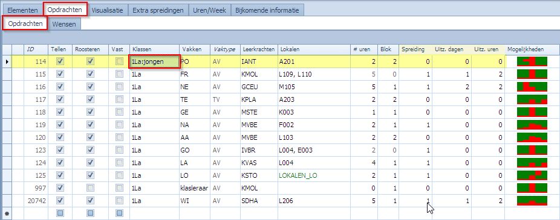Open the Visualisatie tab
The height and width of the screenshot is (220, 560).
pos(108,10)
